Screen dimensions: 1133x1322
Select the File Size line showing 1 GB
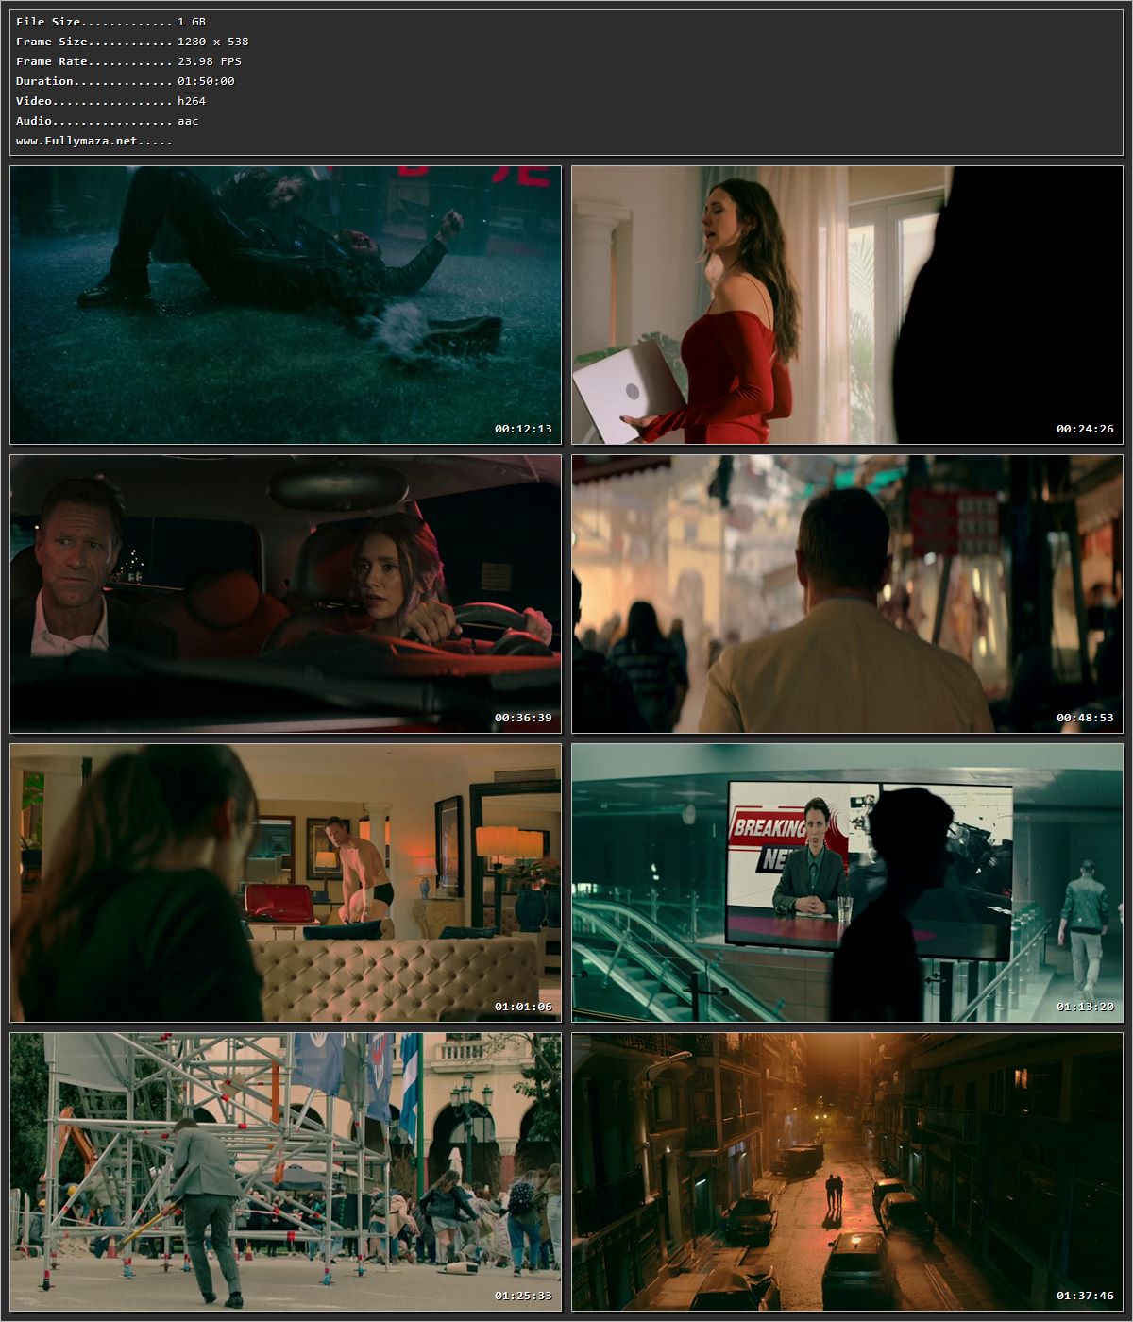(x=110, y=22)
